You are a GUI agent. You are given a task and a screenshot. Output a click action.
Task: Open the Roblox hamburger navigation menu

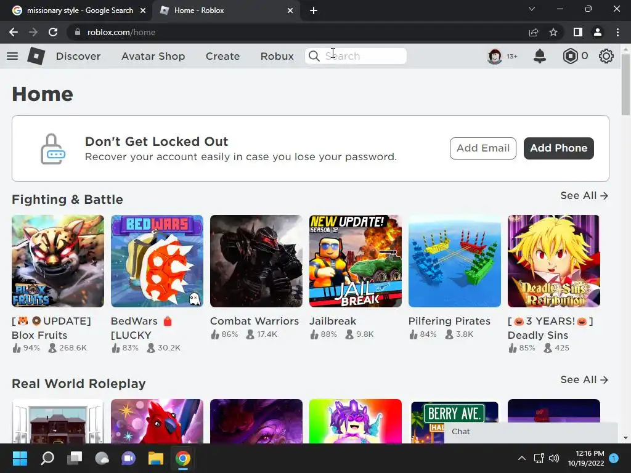click(x=12, y=56)
